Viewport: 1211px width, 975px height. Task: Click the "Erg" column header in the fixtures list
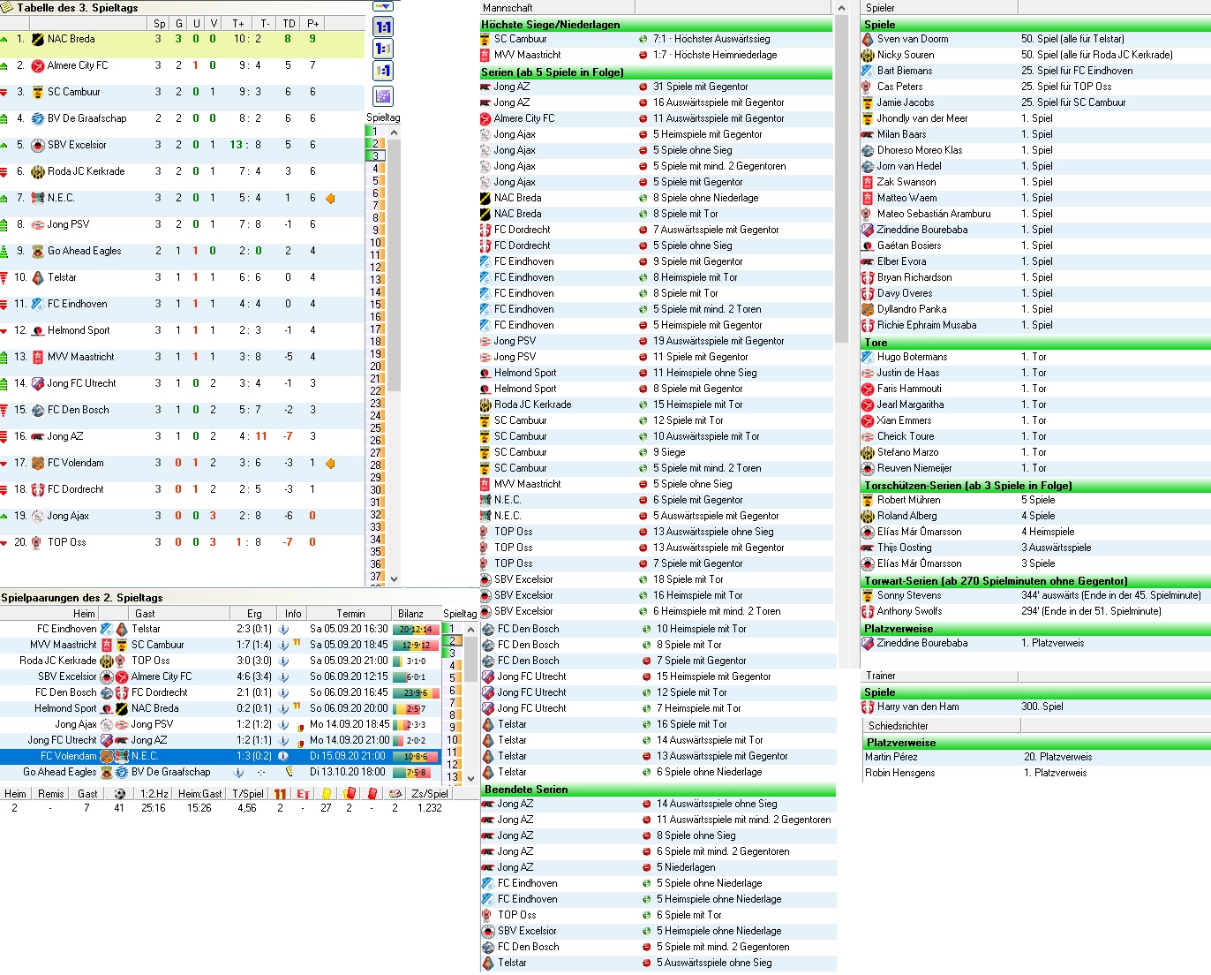(254, 614)
